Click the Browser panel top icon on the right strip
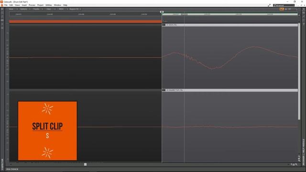306x172 pixels. point(304,13)
